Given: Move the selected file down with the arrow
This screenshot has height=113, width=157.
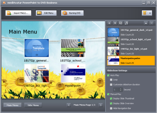Looking at the screenshot, I should 151,23.
